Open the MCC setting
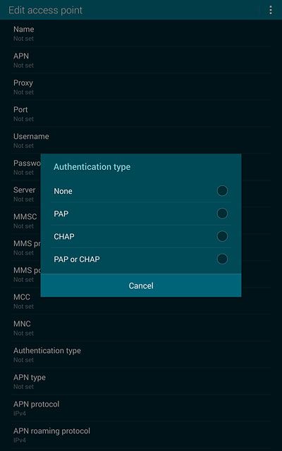This screenshot has height=451, width=282. (141, 301)
